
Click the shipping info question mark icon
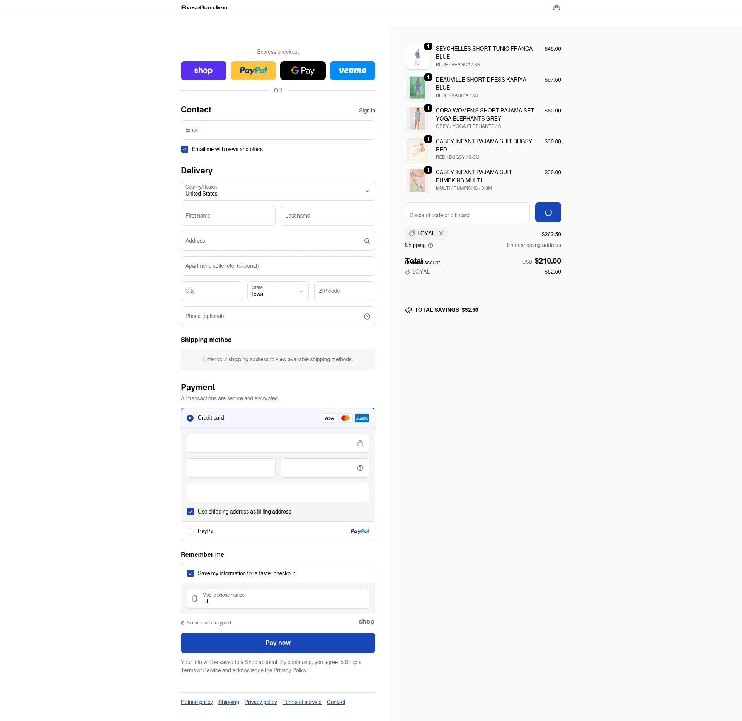click(x=431, y=245)
